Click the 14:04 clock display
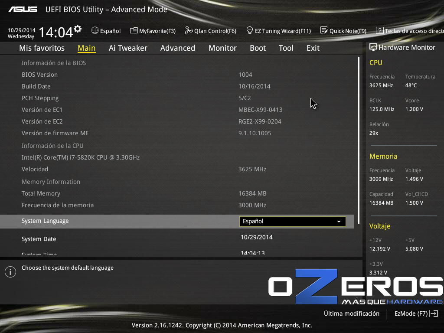 pos(56,32)
